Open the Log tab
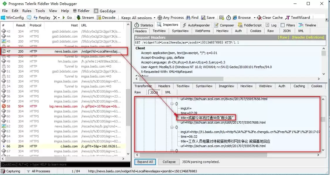The image size is (330, 175). (x=271, y=25)
